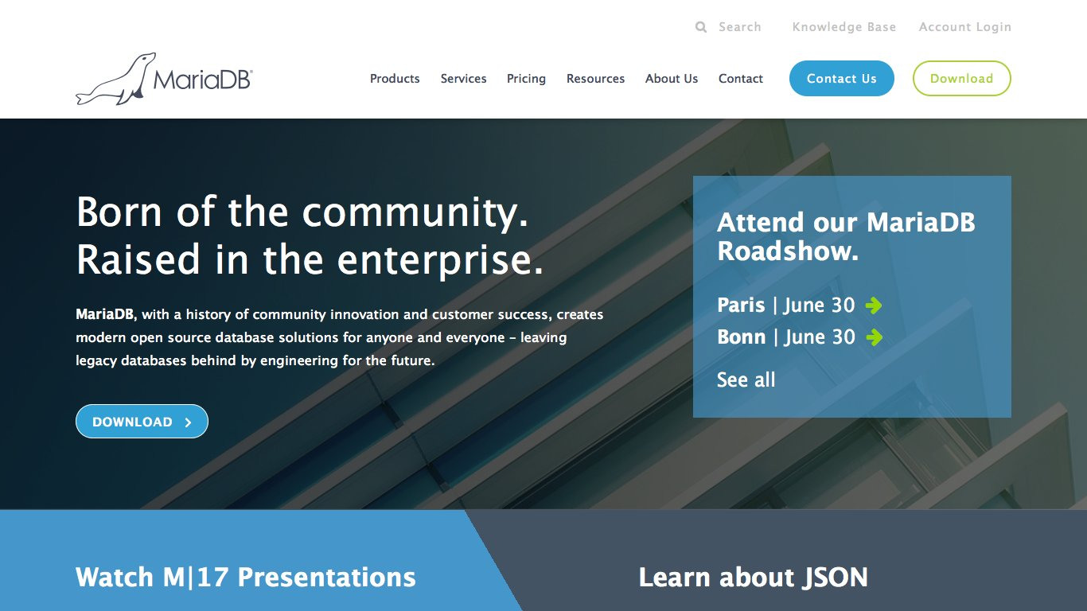Click the chevron inside the DOWNLOAD button
The image size is (1087, 611).
tap(189, 422)
